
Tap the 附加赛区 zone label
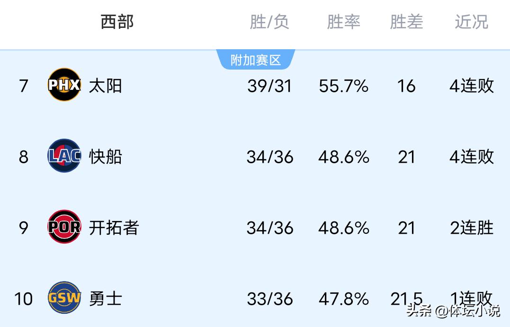coord(256,60)
